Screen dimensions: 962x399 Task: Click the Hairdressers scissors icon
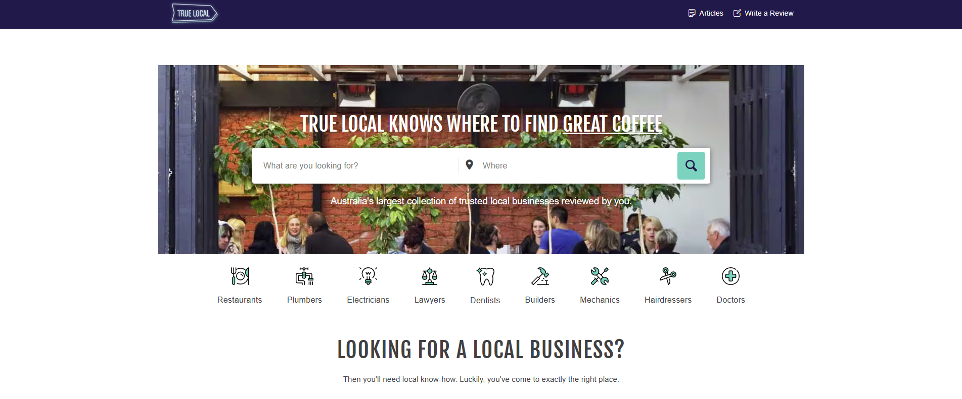pos(668,276)
